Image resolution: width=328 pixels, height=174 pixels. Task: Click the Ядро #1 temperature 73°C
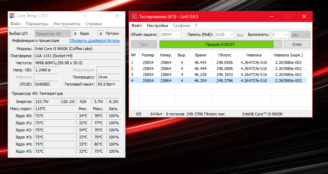(x=54, y=123)
